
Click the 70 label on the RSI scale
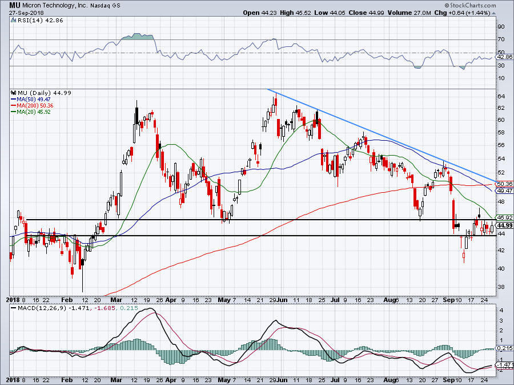pyautogui.click(x=501, y=39)
